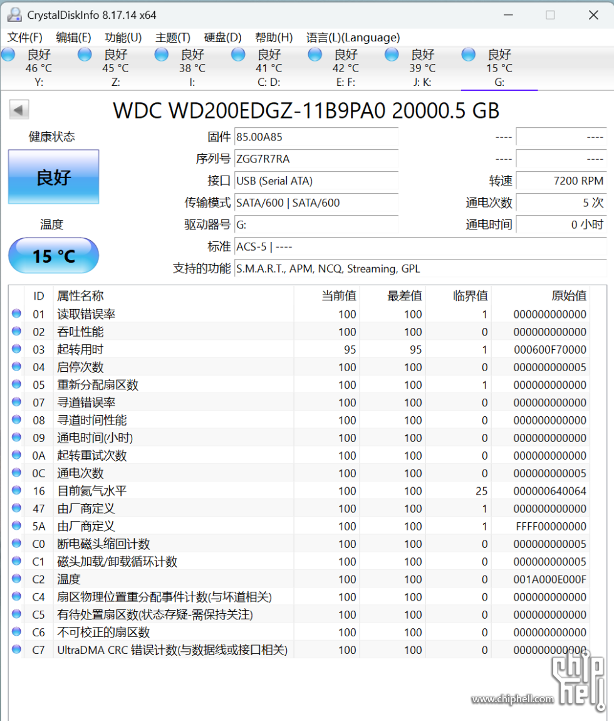This screenshot has height=721, width=614.
Task: Open the 语言(L) language menu
Action: (353, 38)
